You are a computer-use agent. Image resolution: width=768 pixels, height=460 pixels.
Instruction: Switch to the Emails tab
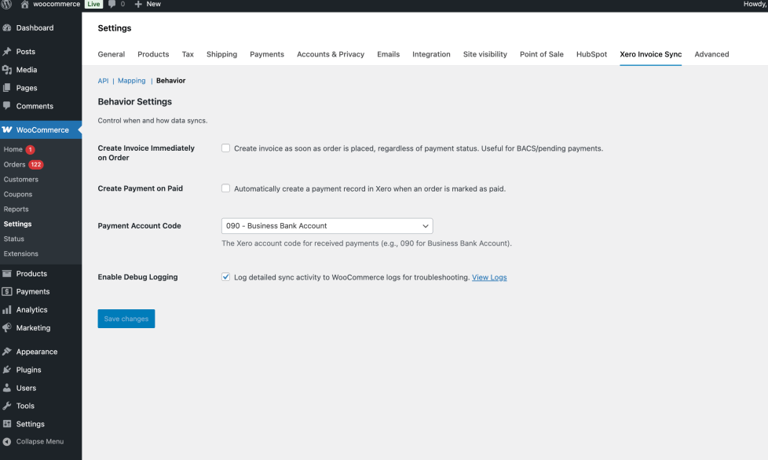point(389,54)
